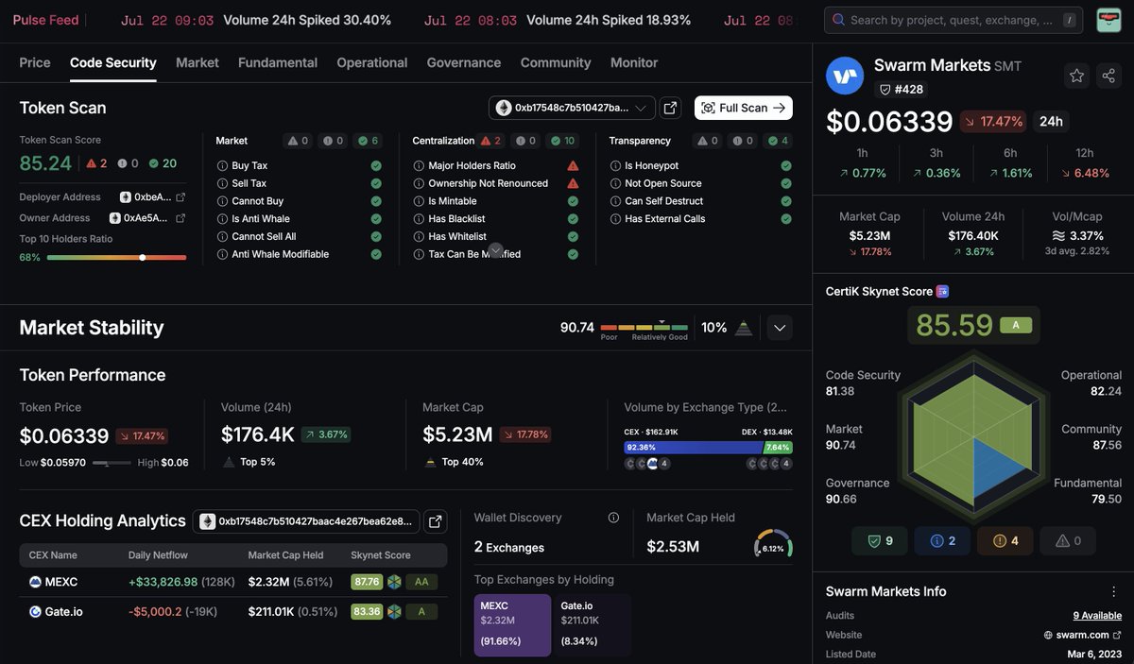Switch to the Market tab
This screenshot has height=664, width=1134.
[x=198, y=62]
